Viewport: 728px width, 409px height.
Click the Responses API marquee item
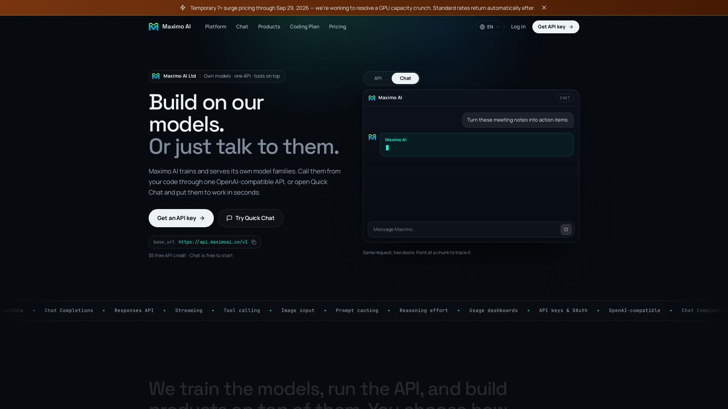[134, 311]
